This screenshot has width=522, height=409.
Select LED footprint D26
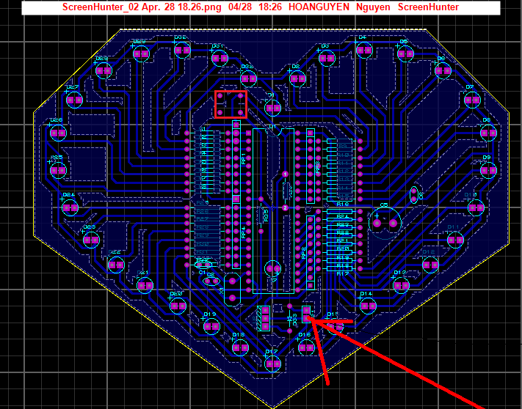[58, 133]
